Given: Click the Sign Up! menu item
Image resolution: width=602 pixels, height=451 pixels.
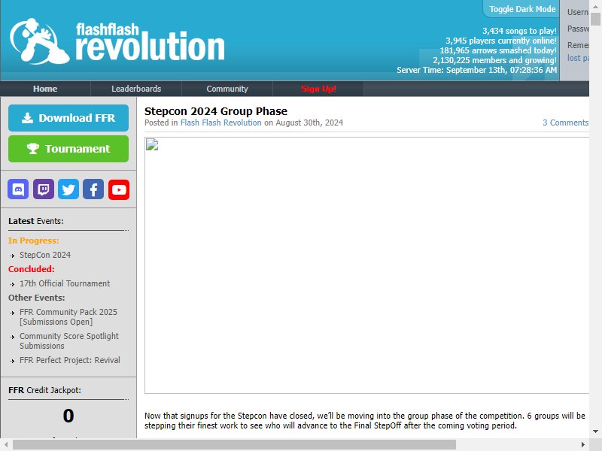Looking at the screenshot, I should 318,89.
